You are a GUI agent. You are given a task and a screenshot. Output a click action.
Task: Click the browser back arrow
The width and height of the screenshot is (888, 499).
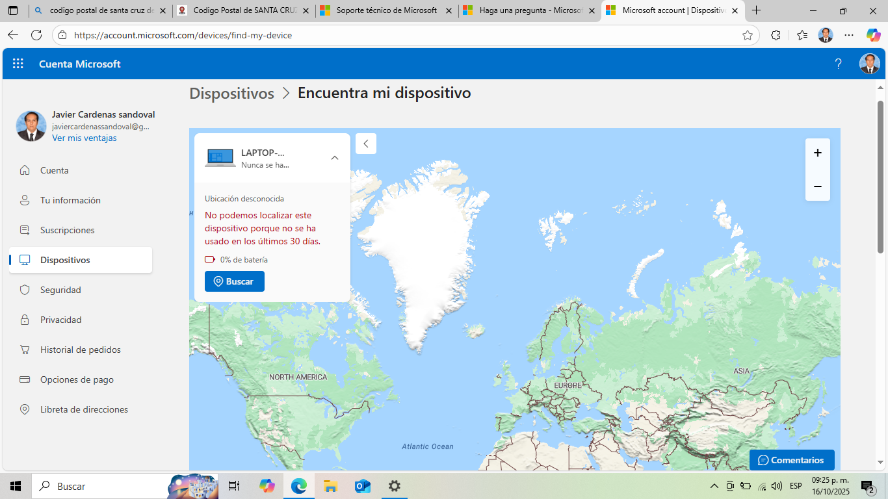13,35
